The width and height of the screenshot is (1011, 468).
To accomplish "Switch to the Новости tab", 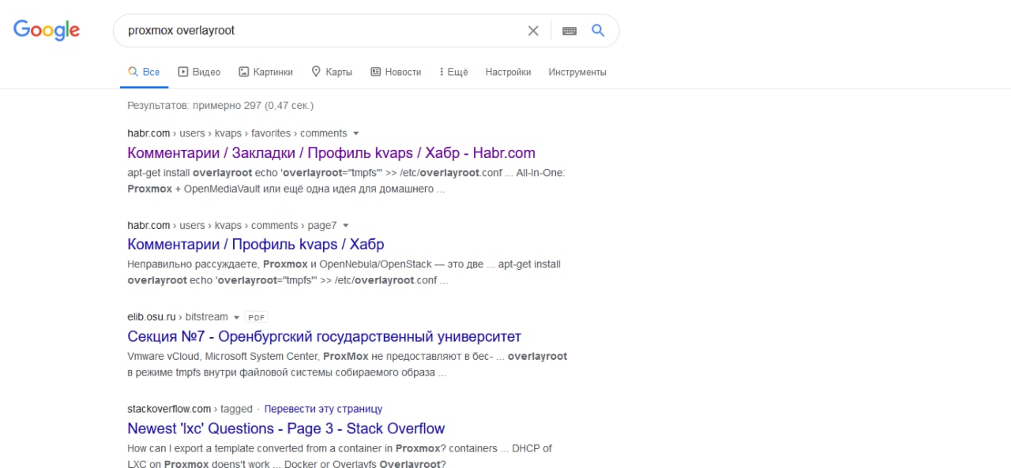I will point(396,72).
